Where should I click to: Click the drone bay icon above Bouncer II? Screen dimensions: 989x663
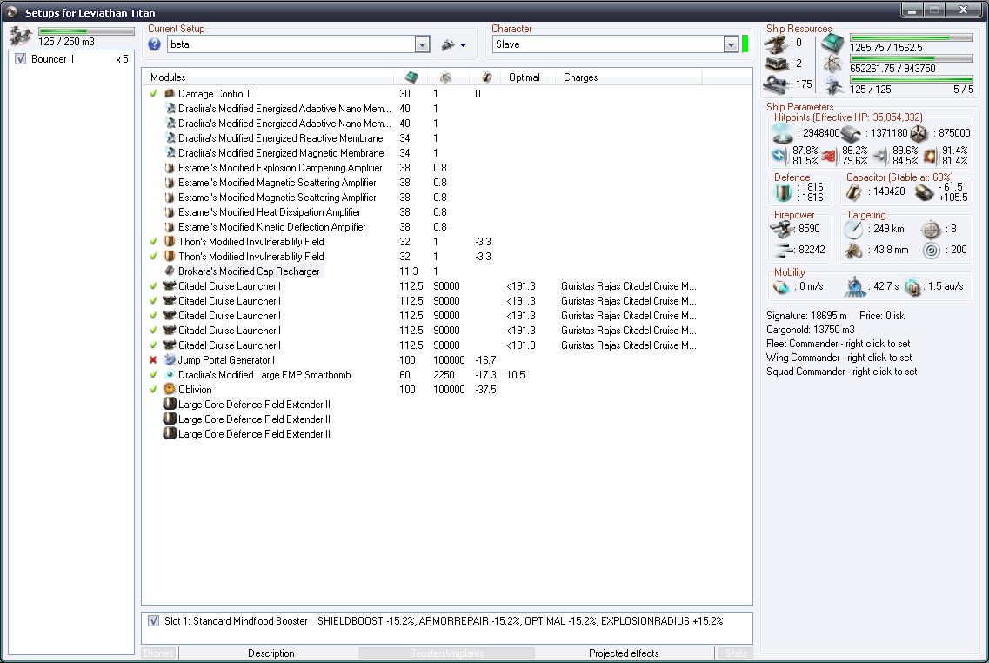(x=21, y=36)
